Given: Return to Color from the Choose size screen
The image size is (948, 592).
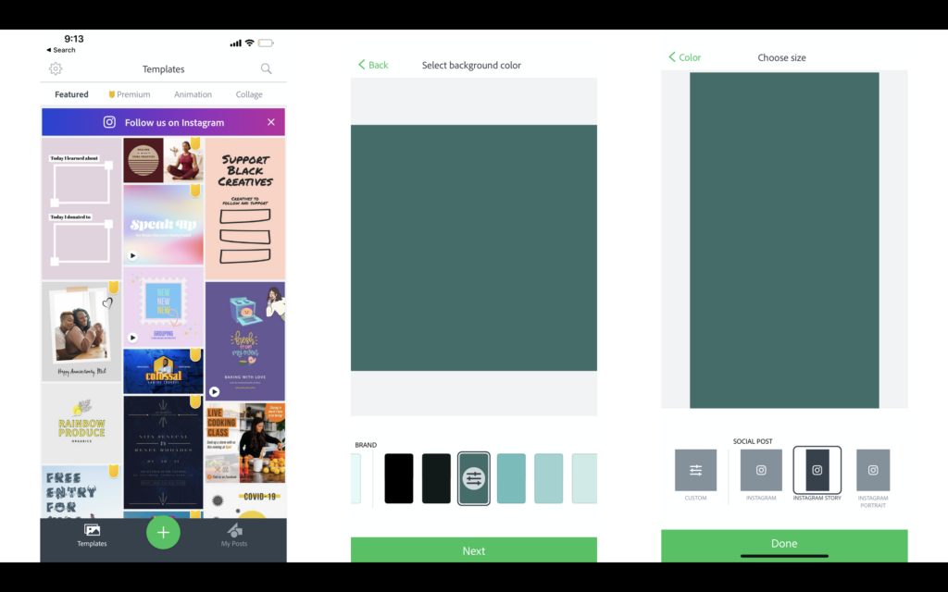Looking at the screenshot, I should pyautogui.click(x=683, y=57).
